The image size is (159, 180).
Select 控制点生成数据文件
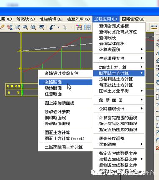tap(119, 165)
